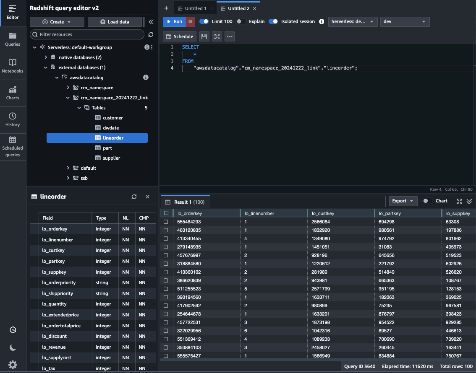Open the History panel icon
Screen dimensions: 476x373
(x=13, y=117)
